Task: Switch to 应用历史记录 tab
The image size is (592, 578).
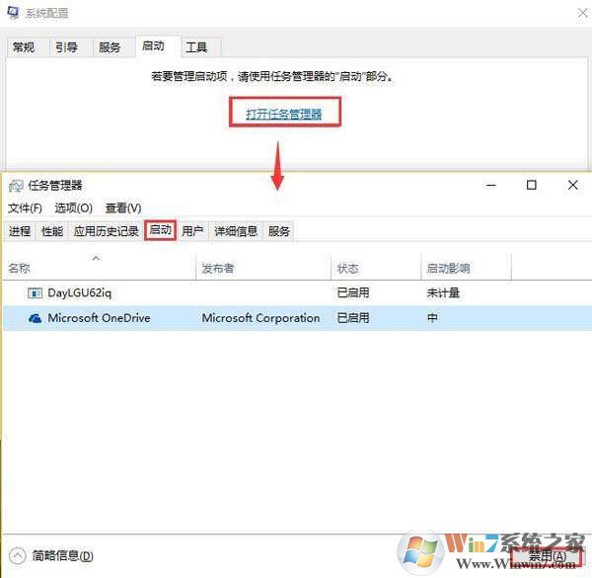Action: [107, 231]
